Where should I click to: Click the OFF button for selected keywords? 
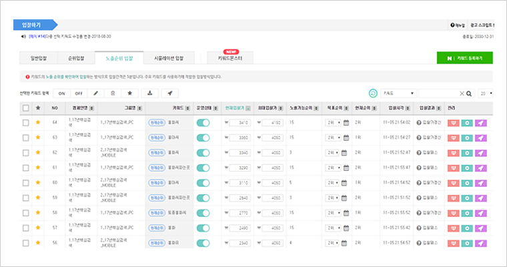[79, 93]
